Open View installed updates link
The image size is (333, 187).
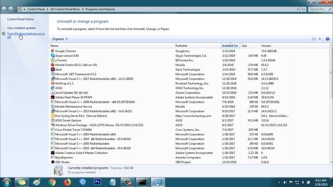coord(21,28)
